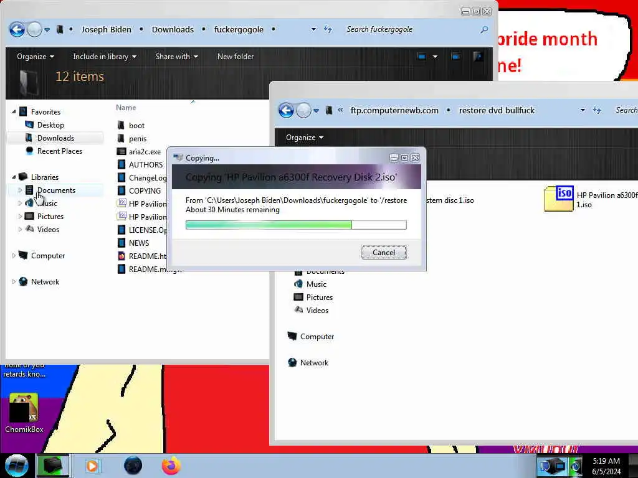Image resolution: width=638 pixels, height=478 pixels.
Task: Collapse the Libraries group
Action: (14, 177)
